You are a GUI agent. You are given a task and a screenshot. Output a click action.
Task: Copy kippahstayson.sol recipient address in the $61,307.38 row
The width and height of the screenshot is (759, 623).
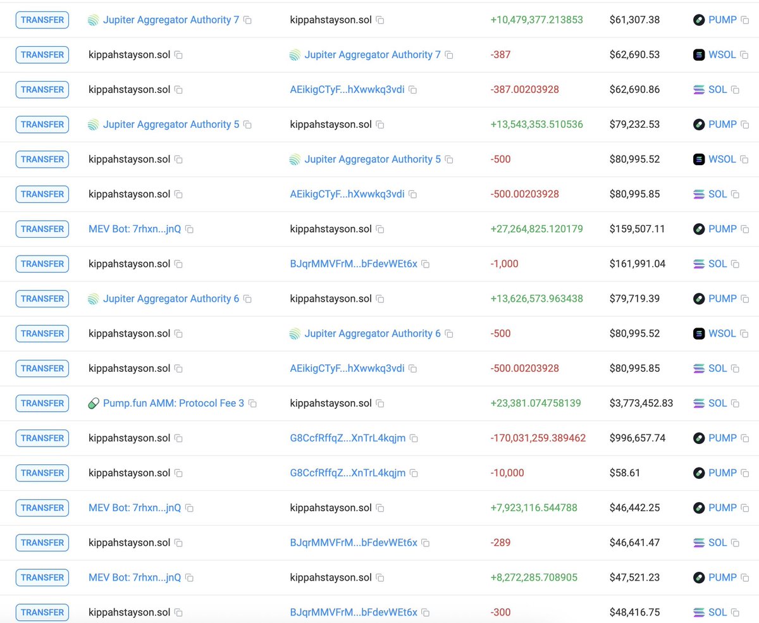[x=380, y=20]
